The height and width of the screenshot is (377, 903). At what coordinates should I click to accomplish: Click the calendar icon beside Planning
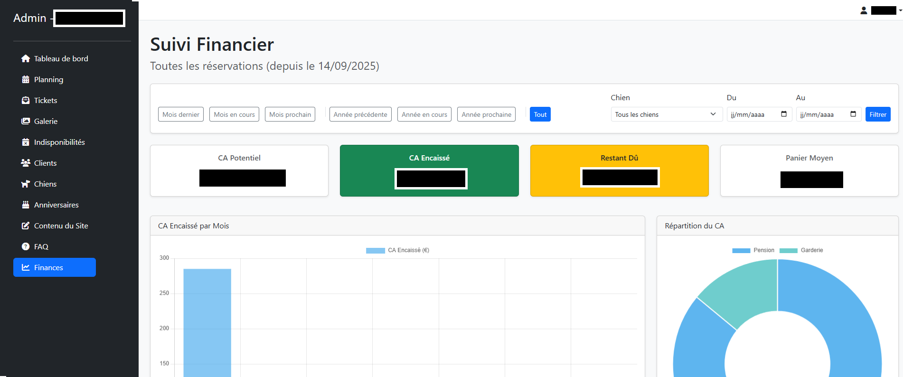[x=26, y=79]
